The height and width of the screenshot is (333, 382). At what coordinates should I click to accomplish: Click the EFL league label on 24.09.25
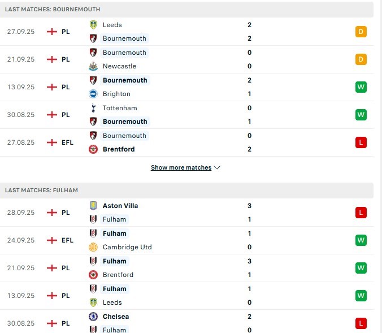coord(68,240)
